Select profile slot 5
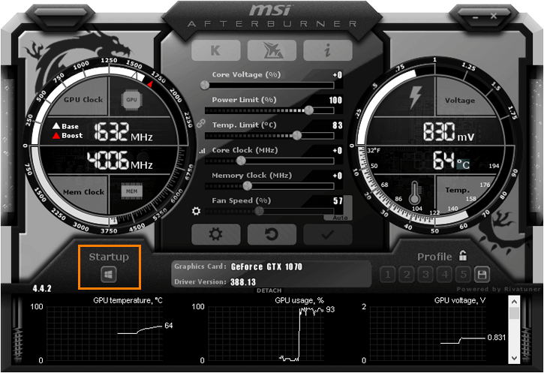 click(x=463, y=275)
